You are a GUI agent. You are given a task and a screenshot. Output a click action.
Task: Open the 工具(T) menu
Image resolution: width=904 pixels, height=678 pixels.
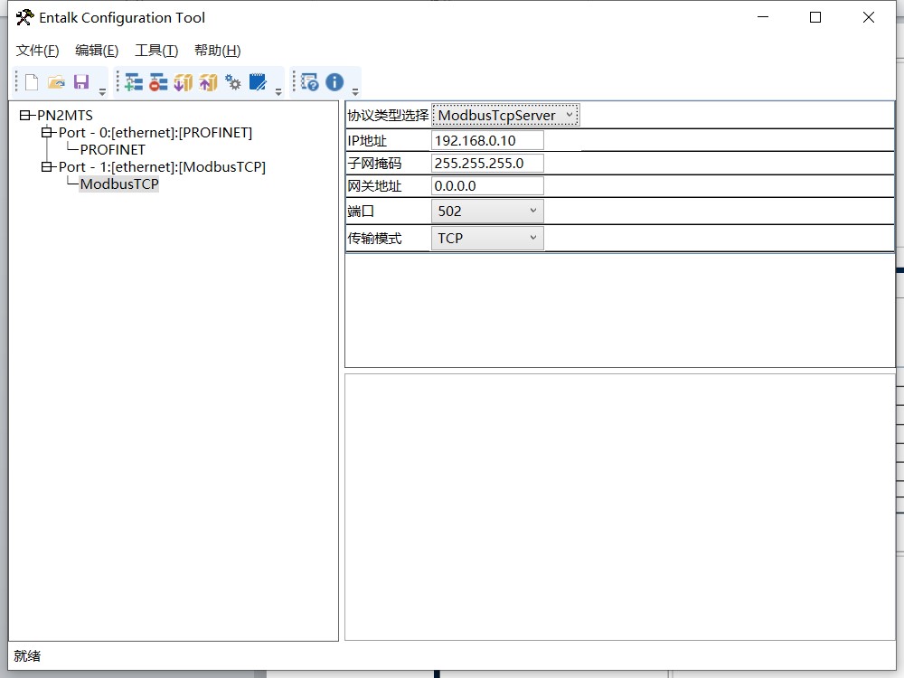pyautogui.click(x=156, y=51)
